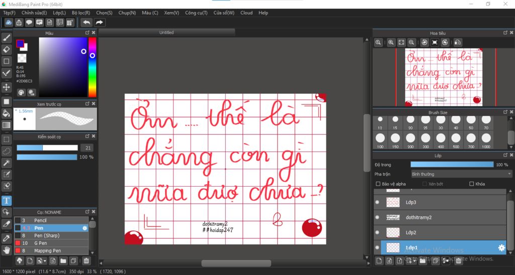
Task: Switch to the Untitled canvas tab
Action: tap(166, 33)
